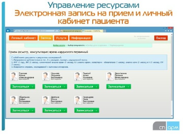Select the name Свиридова Нина Викторовна
Image resolution: width=183 pixels, height=137 pixels.
tap(88, 99)
